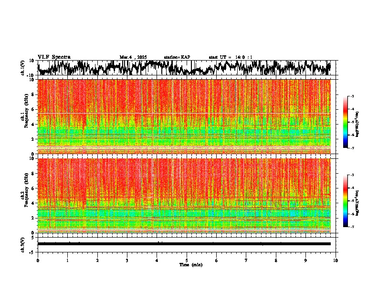Click the "10" tick on the time axis
The width and height of the screenshot is (378, 292).
point(336,261)
